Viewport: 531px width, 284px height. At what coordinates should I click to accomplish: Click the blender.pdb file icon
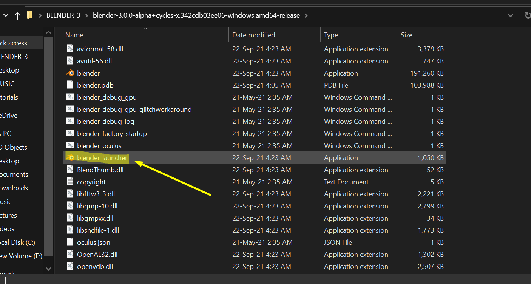[70, 85]
